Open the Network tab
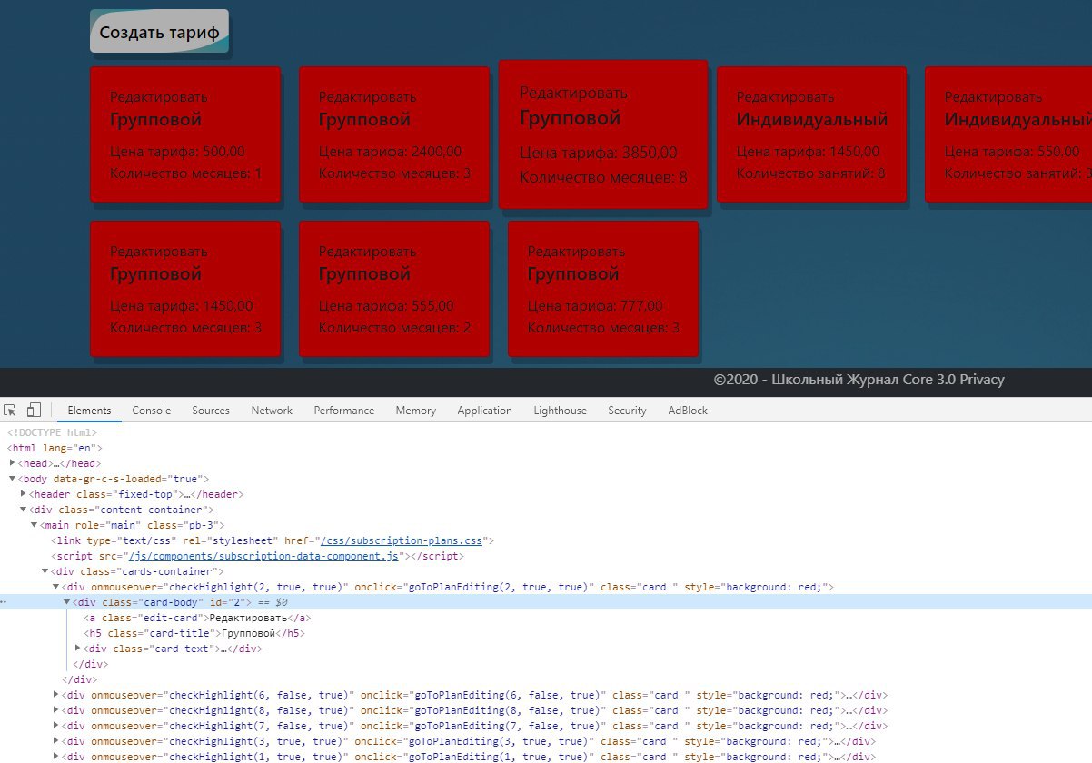1092x763 pixels. [272, 411]
